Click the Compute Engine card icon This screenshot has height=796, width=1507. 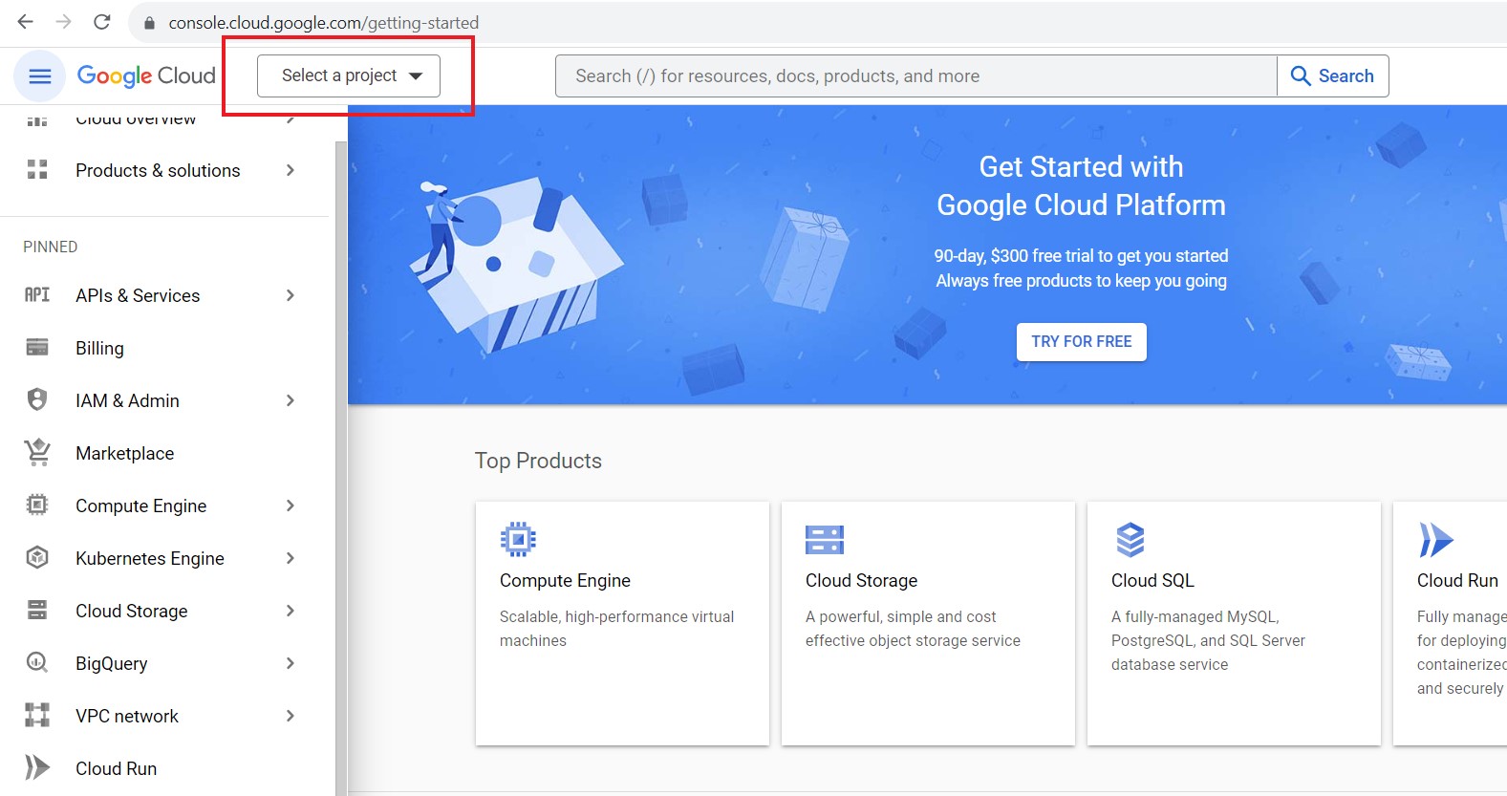pos(518,539)
